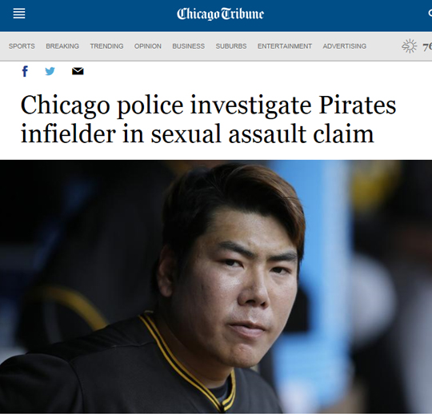Click the word Pirates in the headline
Screen dimensions: 432x414
tap(358, 105)
